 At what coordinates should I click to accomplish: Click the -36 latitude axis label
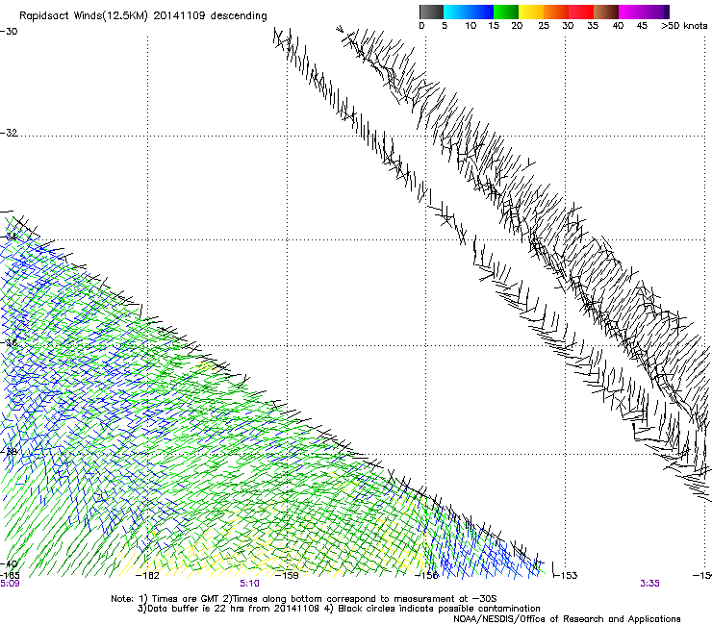[x=9, y=342]
